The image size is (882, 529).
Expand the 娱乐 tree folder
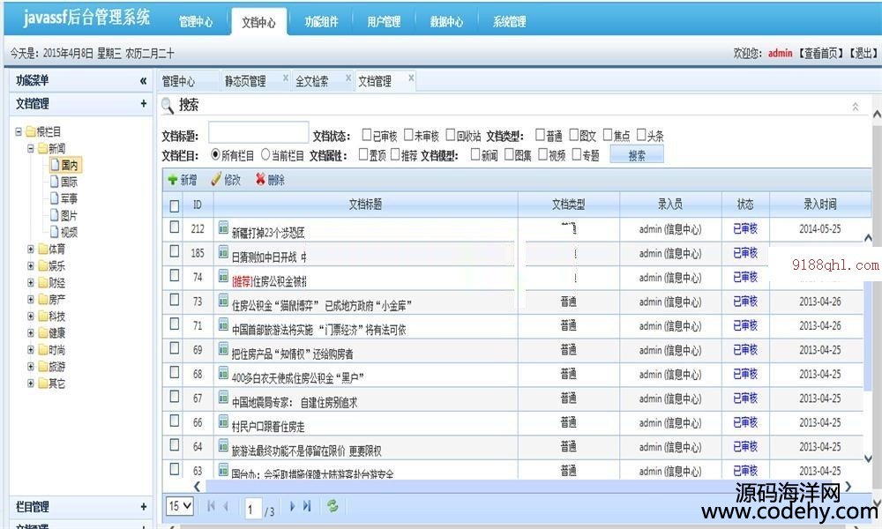[x=30, y=266]
